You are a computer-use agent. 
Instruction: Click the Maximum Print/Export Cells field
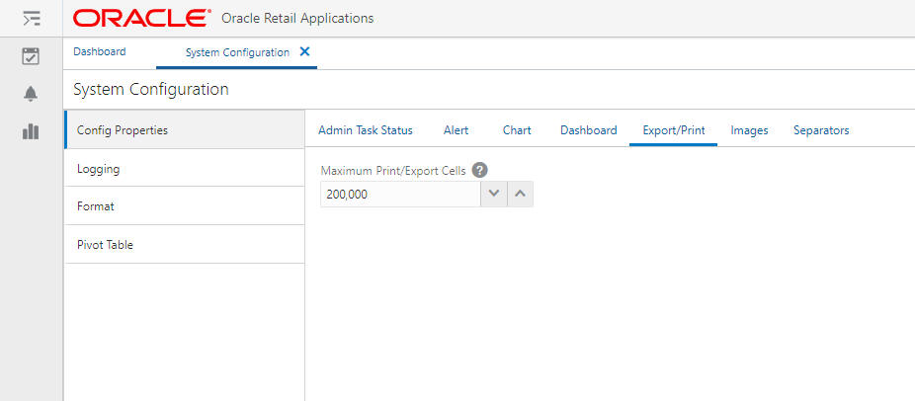tap(400, 195)
